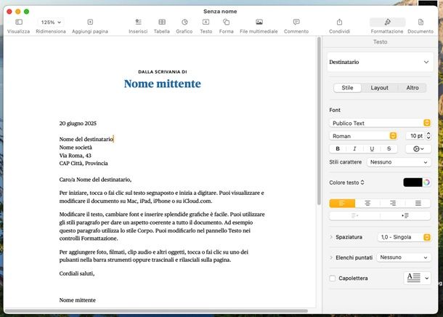Screen dimensions: 443x317
Task: Click the Aggiungi pagina toolbar icon
Action: point(90,23)
